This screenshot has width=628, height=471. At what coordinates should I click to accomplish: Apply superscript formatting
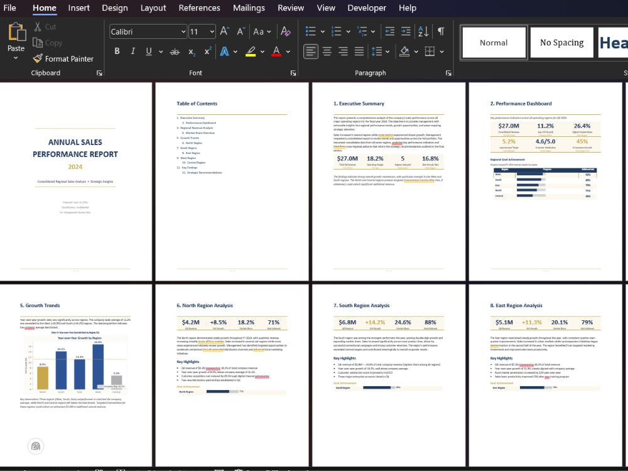[207, 51]
